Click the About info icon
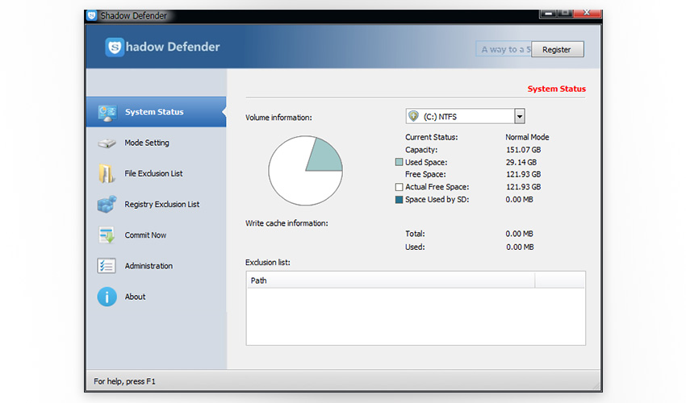 coord(107,297)
